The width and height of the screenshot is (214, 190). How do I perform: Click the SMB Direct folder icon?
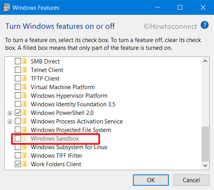[x=25, y=61]
